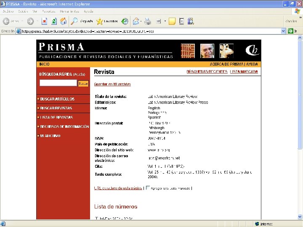
Task: Open RECURSOS DE INFORMACIÓN sidebar item
Action: click(x=64, y=127)
